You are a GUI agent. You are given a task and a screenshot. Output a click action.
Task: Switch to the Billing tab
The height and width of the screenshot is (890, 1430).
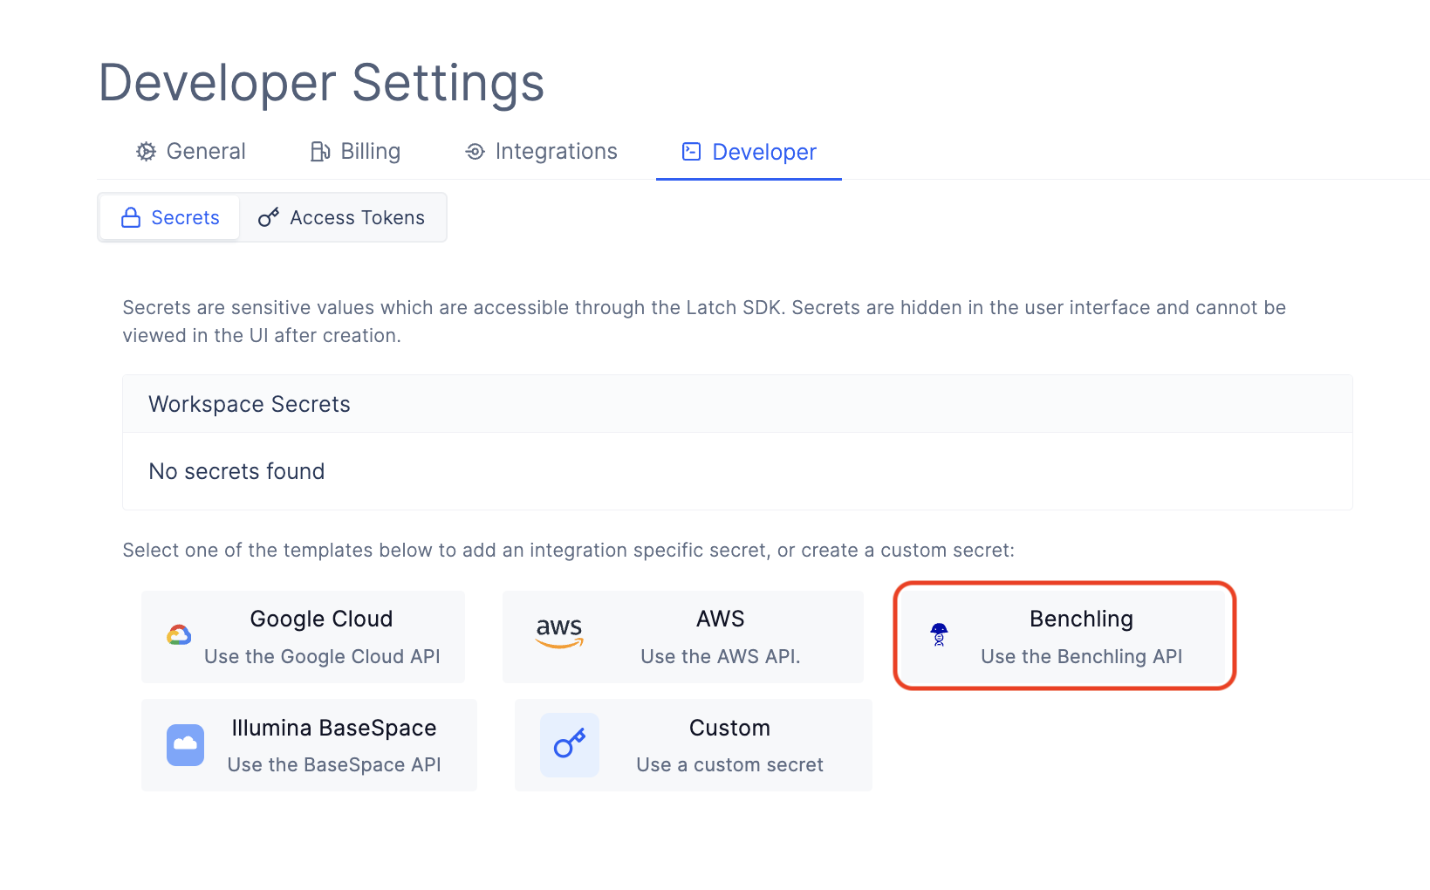355,152
